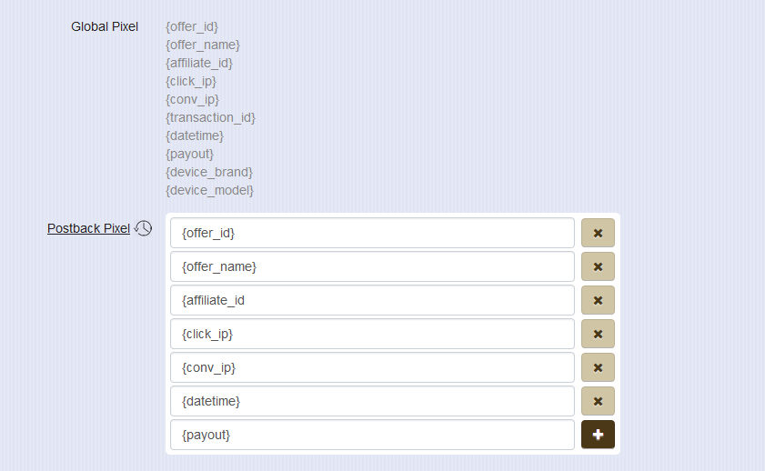Select the {click_ip} postback input

point(372,334)
